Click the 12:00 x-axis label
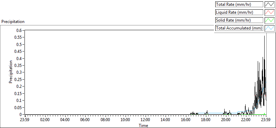The width and height of the screenshot is (276, 128). point(146,120)
